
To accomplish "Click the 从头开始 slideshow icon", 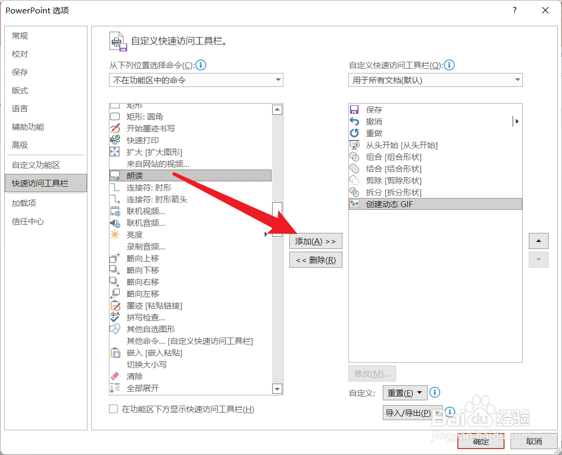I will (x=354, y=145).
